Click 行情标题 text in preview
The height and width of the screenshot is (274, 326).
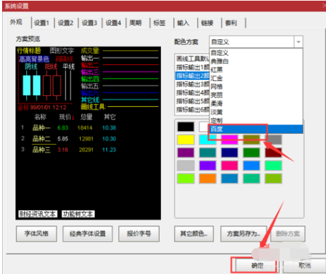(x=29, y=50)
